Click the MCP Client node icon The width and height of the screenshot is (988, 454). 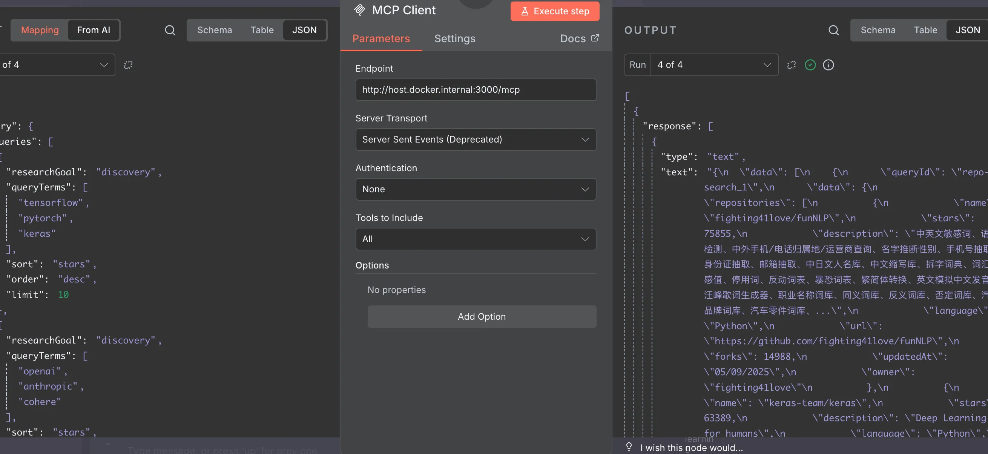point(359,10)
